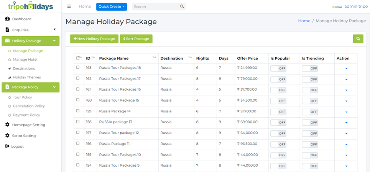Click the Logout icon in sidebar
370x172 pixels.
[7, 146]
